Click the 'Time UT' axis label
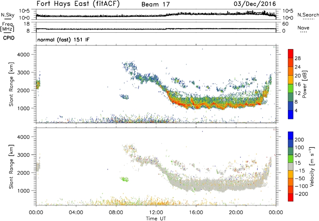This screenshot has height=221, width=319. point(156,219)
